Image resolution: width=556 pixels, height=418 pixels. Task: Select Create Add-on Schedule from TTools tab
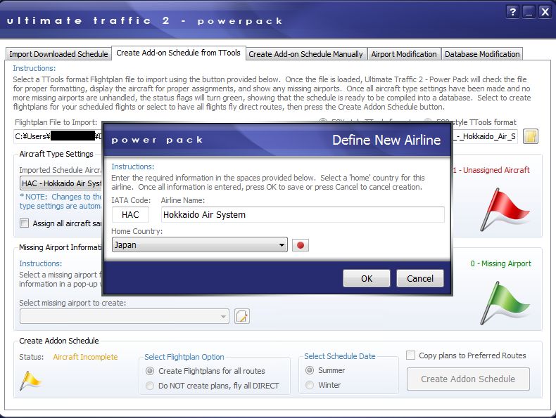(178, 53)
